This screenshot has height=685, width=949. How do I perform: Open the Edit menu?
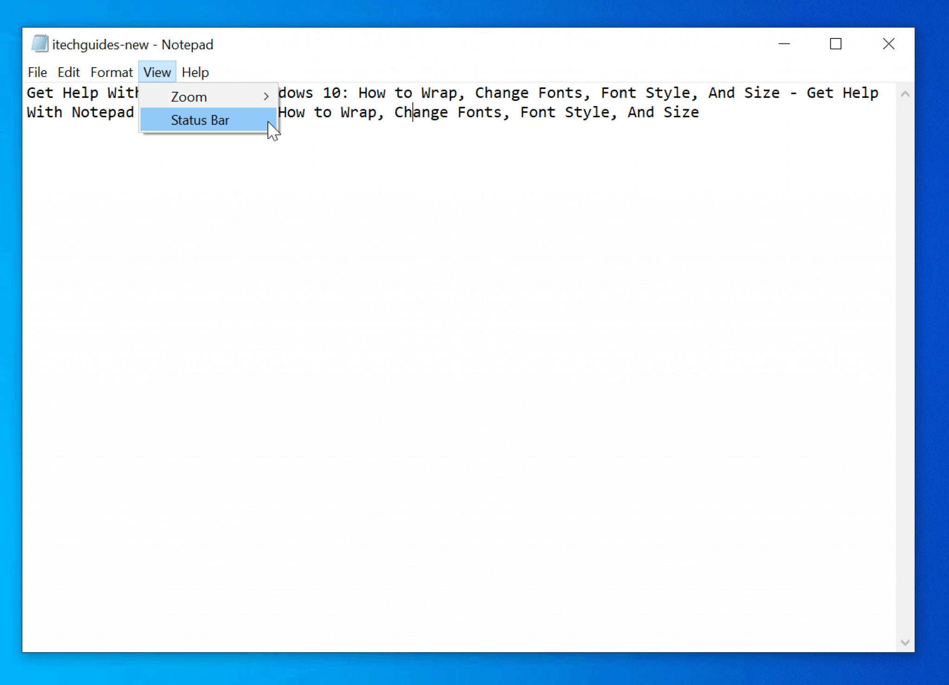click(x=68, y=72)
